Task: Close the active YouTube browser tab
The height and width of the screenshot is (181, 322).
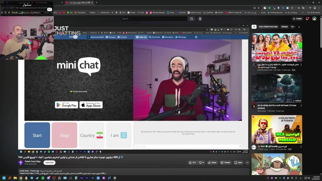Action: 92,3
